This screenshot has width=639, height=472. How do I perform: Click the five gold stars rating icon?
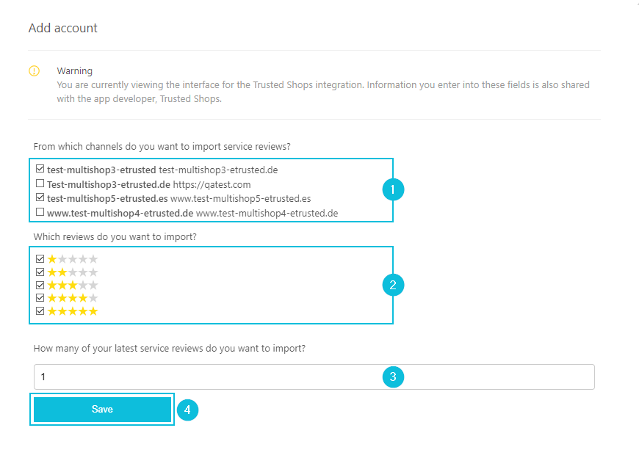pyautogui.click(x=73, y=311)
